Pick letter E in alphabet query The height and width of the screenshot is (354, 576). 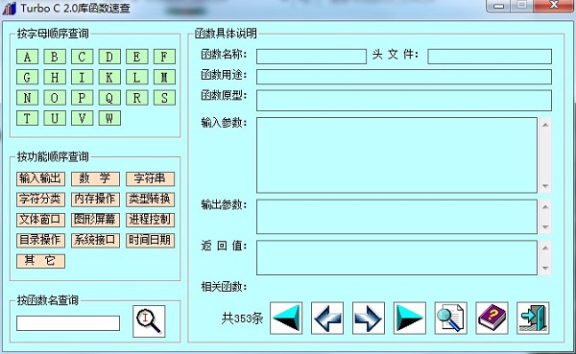137,57
